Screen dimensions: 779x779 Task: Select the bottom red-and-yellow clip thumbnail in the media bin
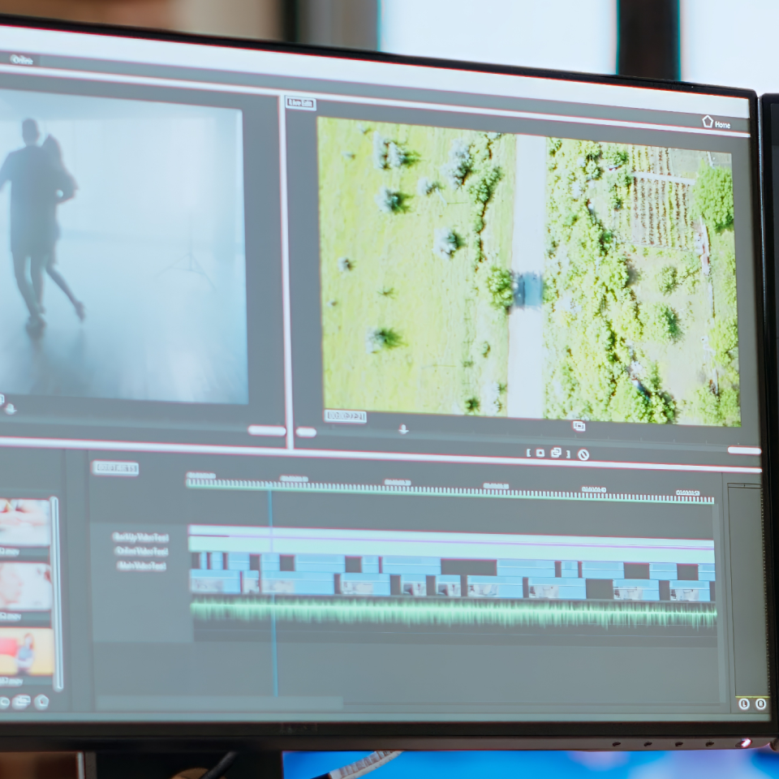click(x=26, y=652)
